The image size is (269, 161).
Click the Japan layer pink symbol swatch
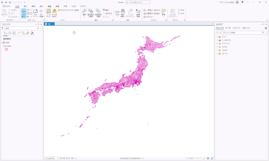coord(6,49)
